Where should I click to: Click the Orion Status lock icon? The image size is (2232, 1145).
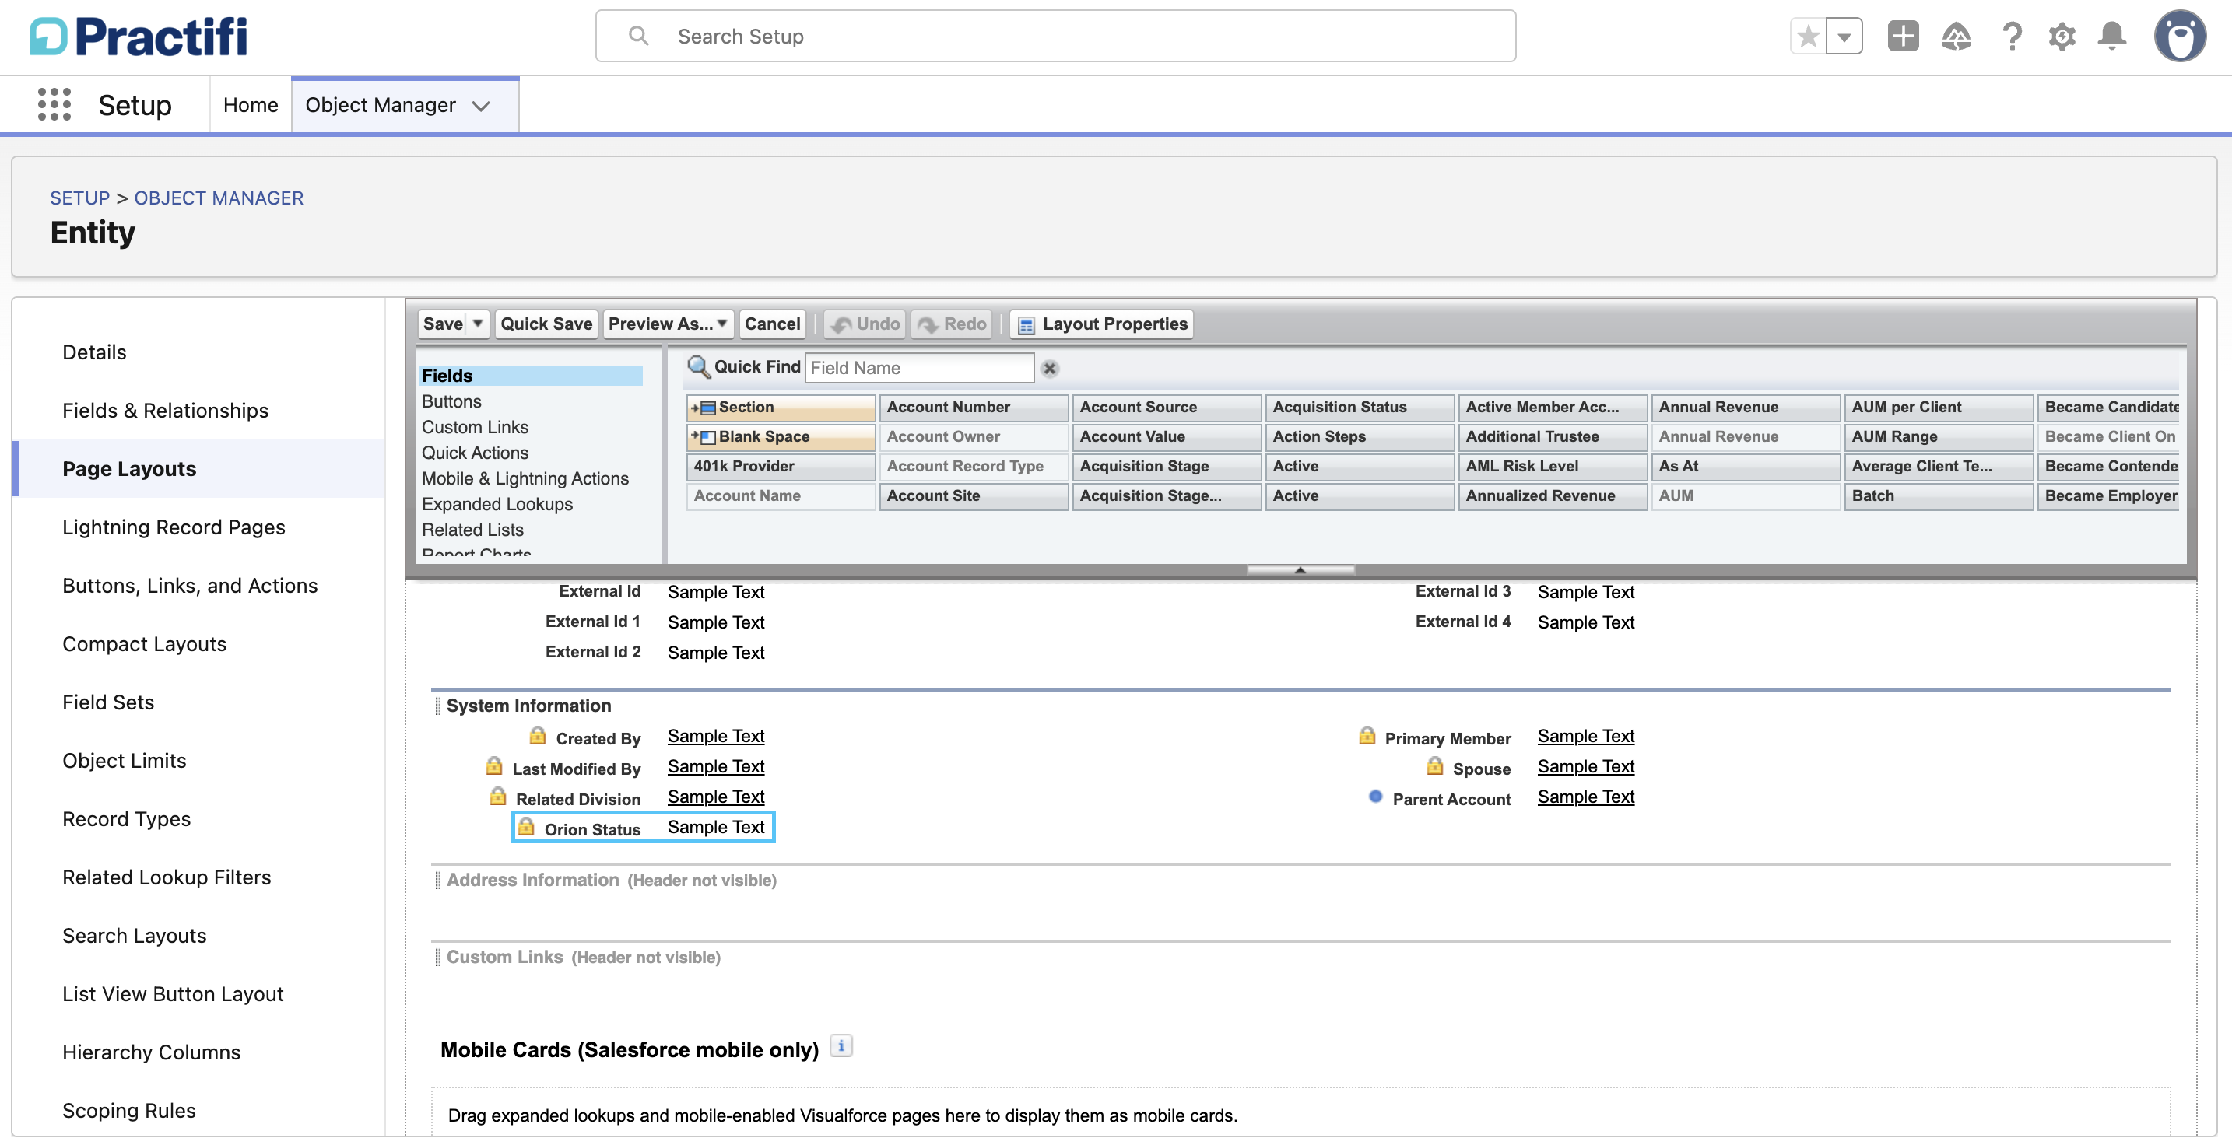point(526,827)
